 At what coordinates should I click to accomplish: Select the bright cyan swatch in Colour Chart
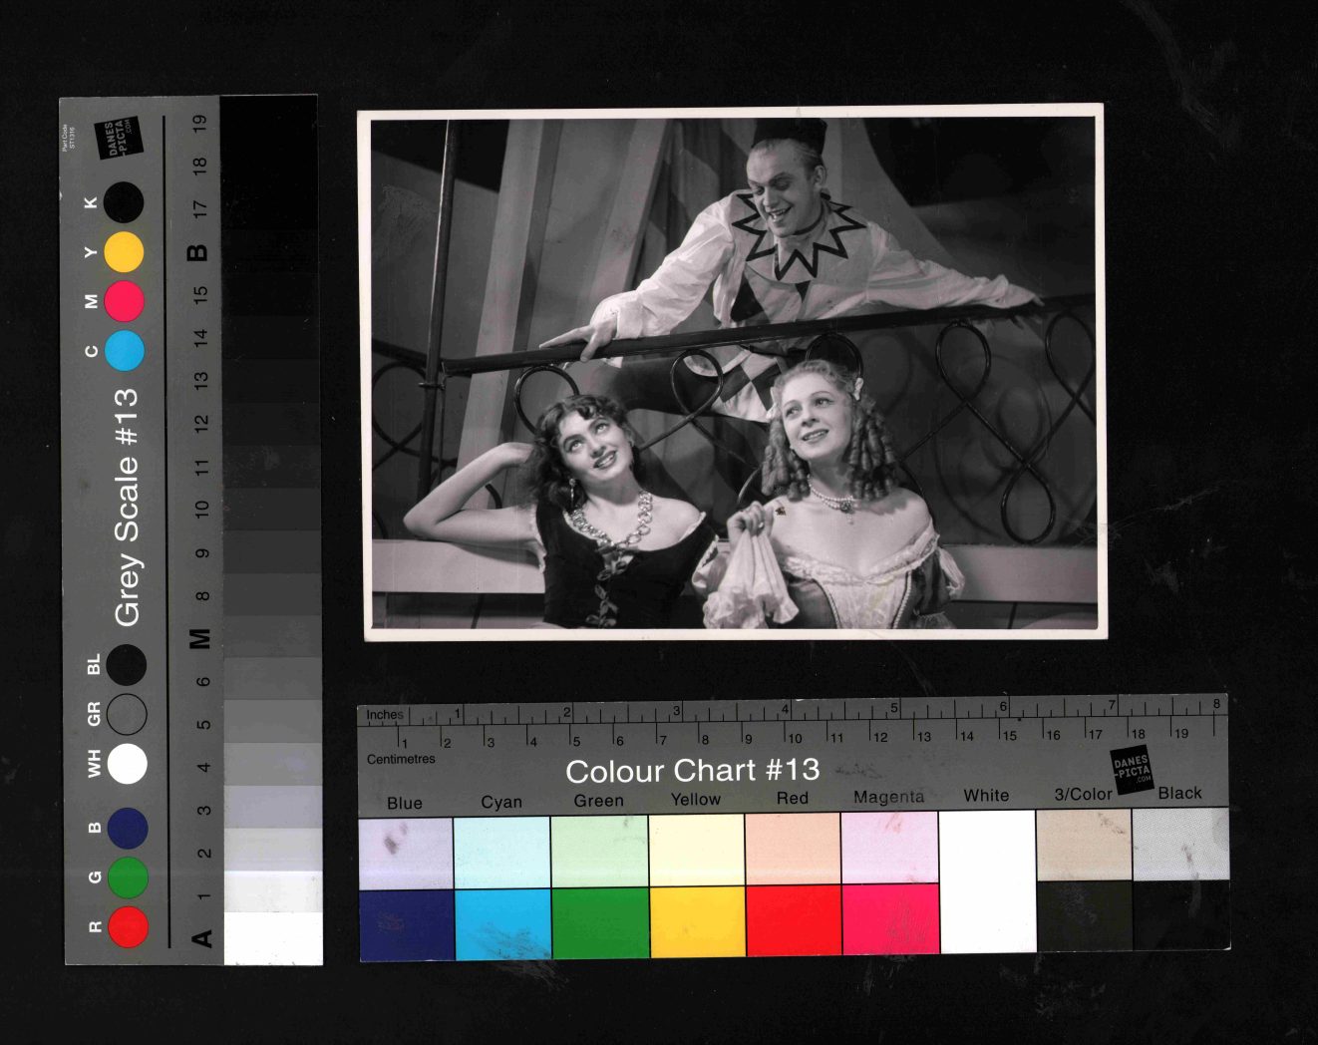tap(502, 922)
